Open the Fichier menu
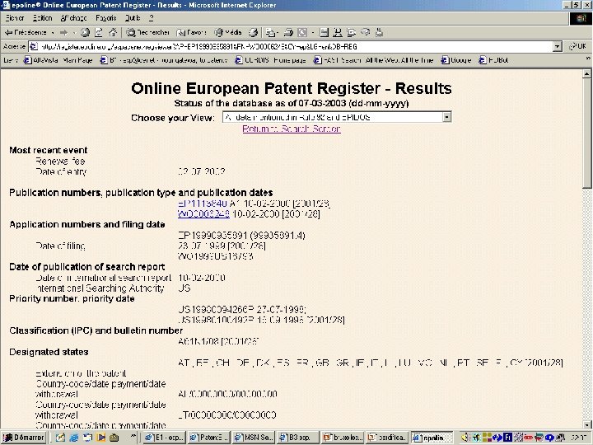 (x=15, y=18)
